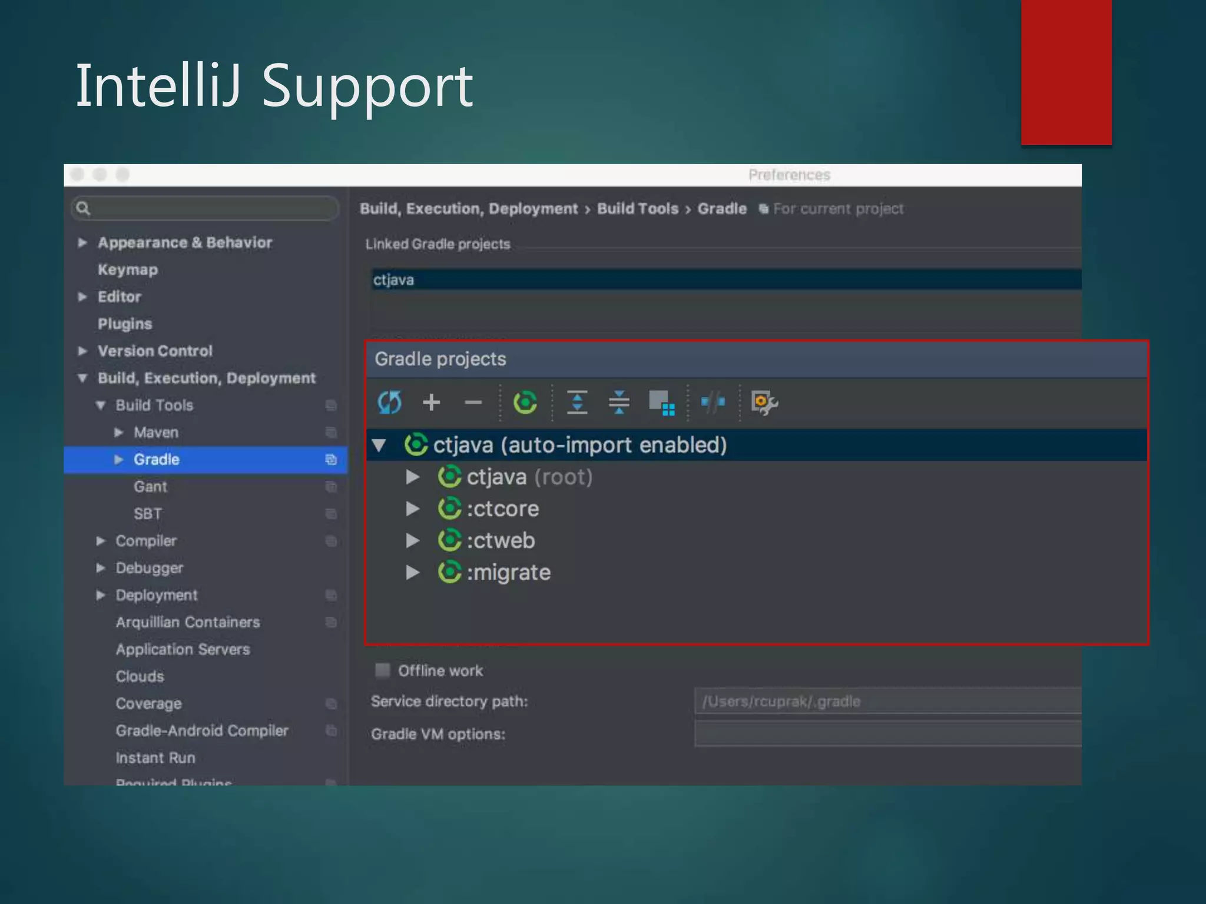Image resolution: width=1206 pixels, height=904 pixels.
Task: Execute Gradle task green icon
Action: (525, 403)
